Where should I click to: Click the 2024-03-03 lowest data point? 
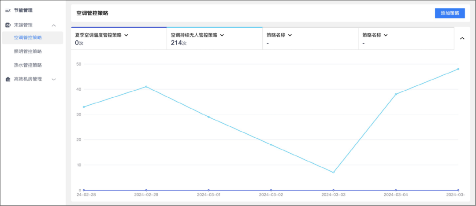click(x=333, y=172)
